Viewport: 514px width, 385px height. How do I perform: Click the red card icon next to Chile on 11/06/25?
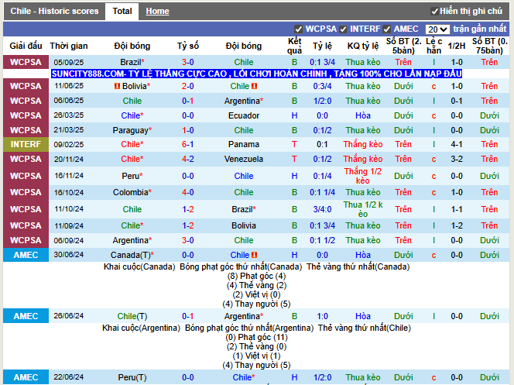pos(254,86)
